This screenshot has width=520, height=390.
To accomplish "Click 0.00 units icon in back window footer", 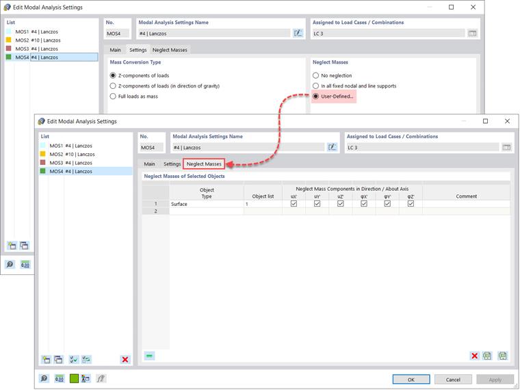I will point(25,264).
